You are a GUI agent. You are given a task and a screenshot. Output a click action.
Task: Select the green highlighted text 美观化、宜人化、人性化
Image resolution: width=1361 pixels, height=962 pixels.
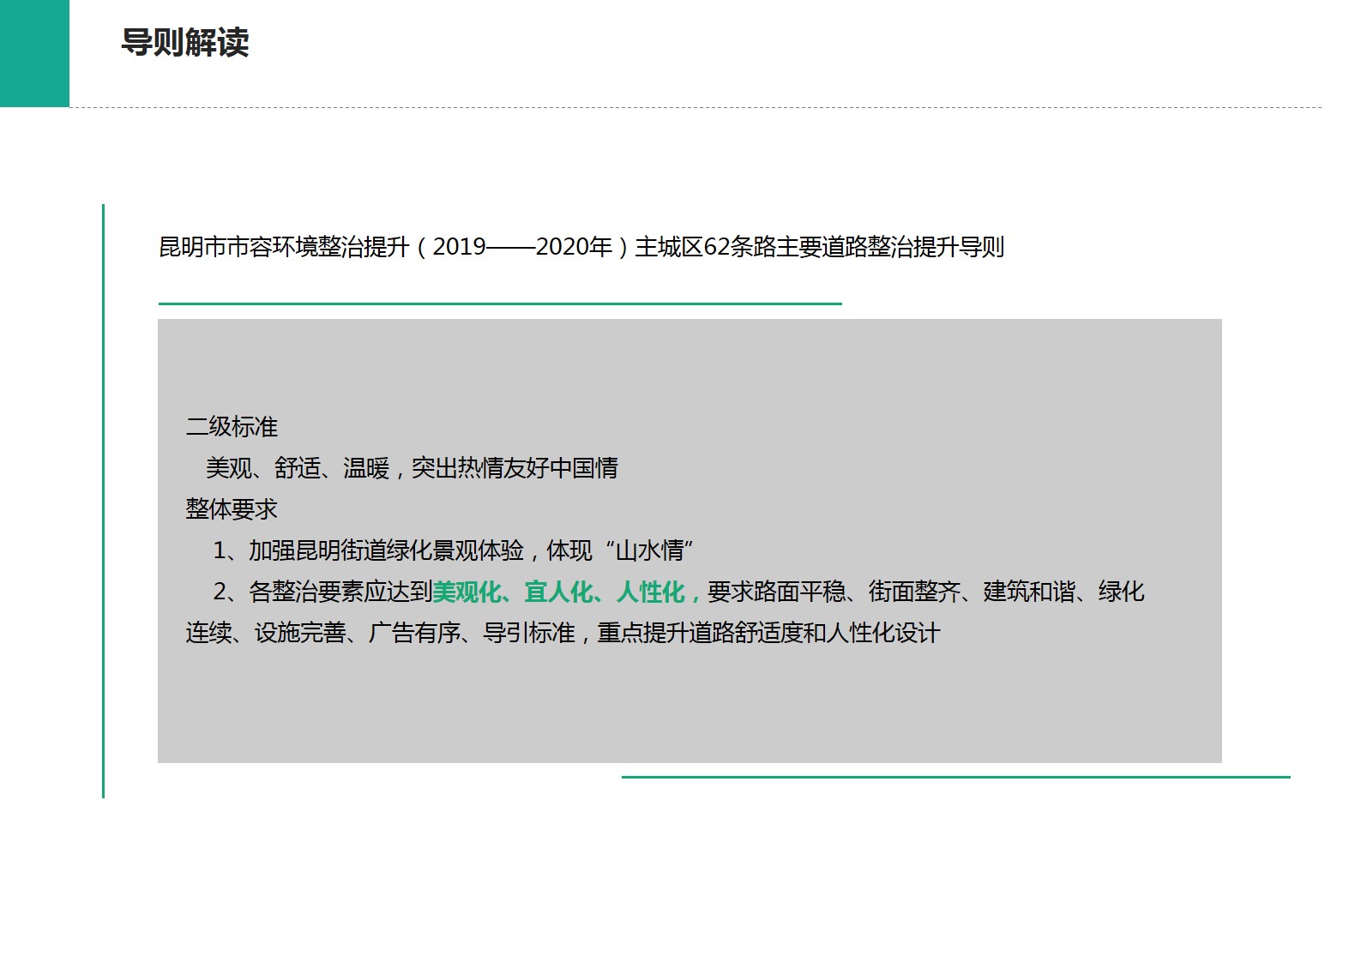tap(566, 592)
